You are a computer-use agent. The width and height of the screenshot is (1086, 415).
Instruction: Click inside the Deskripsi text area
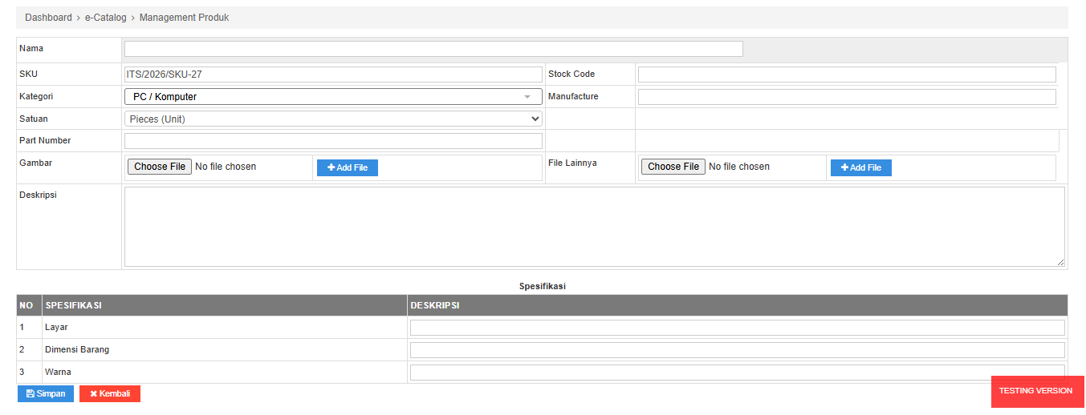coord(594,227)
